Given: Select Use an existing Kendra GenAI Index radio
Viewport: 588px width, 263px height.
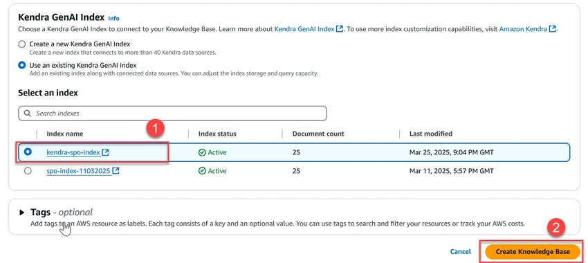Looking at the screenshot, I should pos(22,65).
